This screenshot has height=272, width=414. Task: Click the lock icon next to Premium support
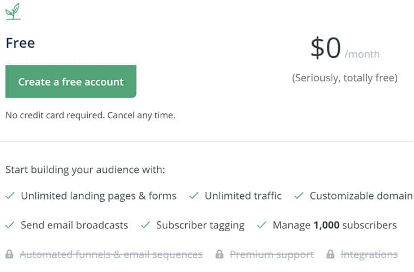[220, 255]
